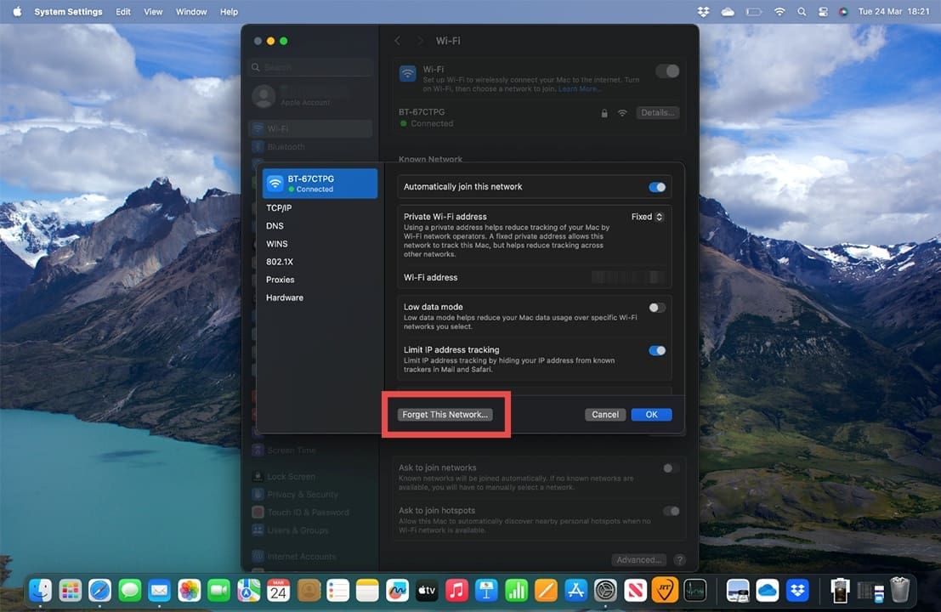Disable Automatically join this network
Screen dimensions: 941x612
click(657, 187)
